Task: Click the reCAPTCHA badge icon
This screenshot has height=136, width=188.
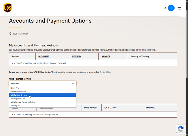Action: click(180, 130)
